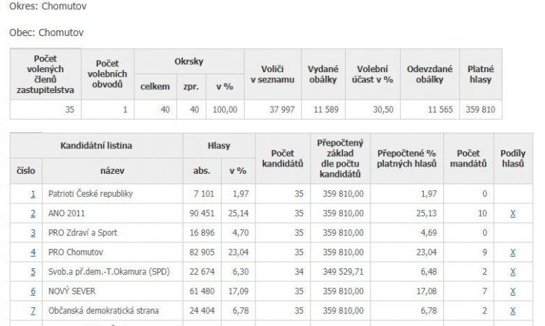This screenshot has width=545, height=326.
Task: Click the Volební účast v % header
Action: click(372, 74)
